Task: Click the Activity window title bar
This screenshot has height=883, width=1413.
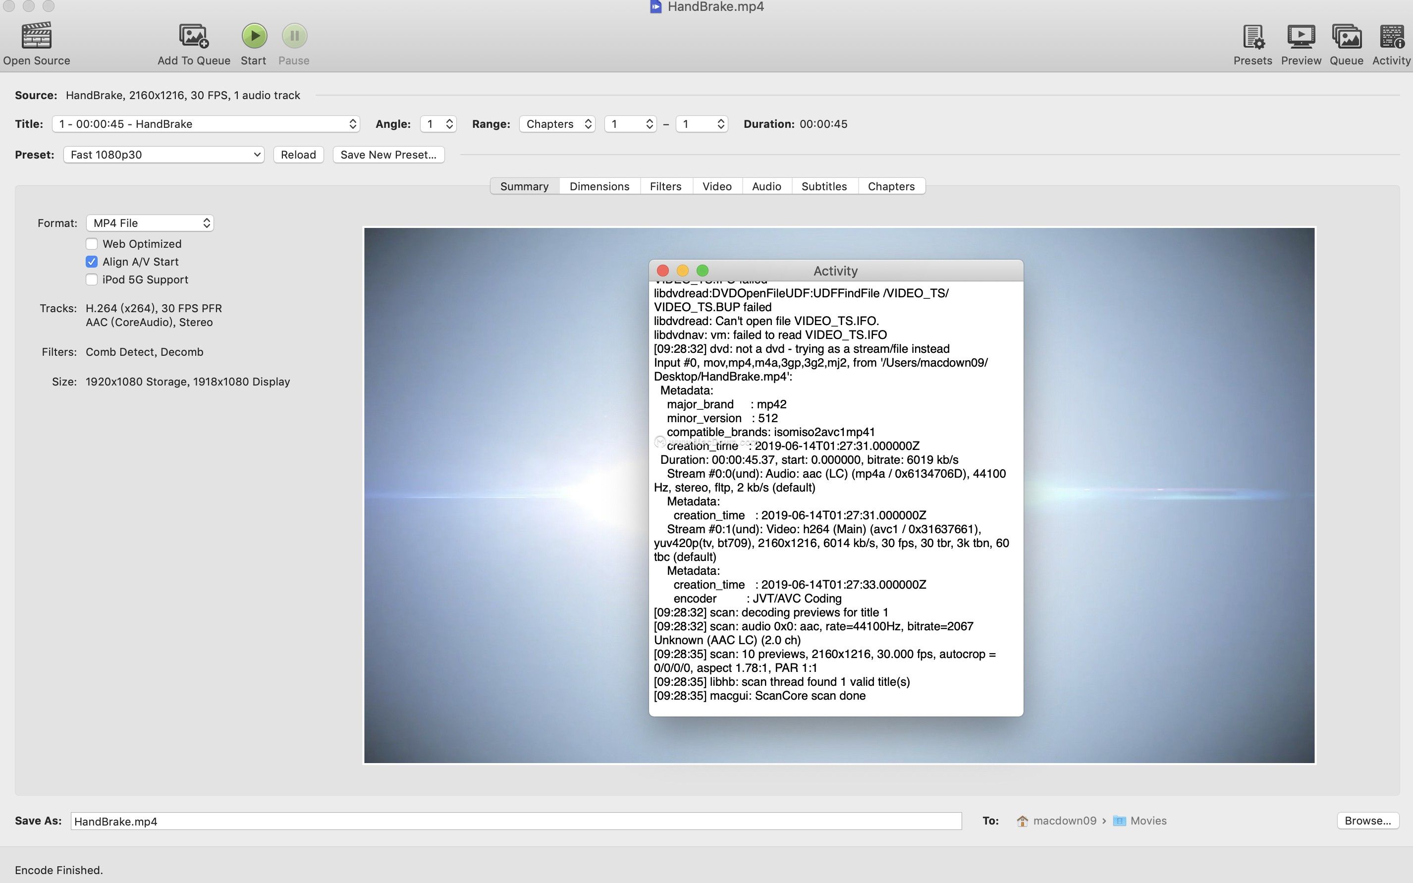Action: (x=835, y=271)
